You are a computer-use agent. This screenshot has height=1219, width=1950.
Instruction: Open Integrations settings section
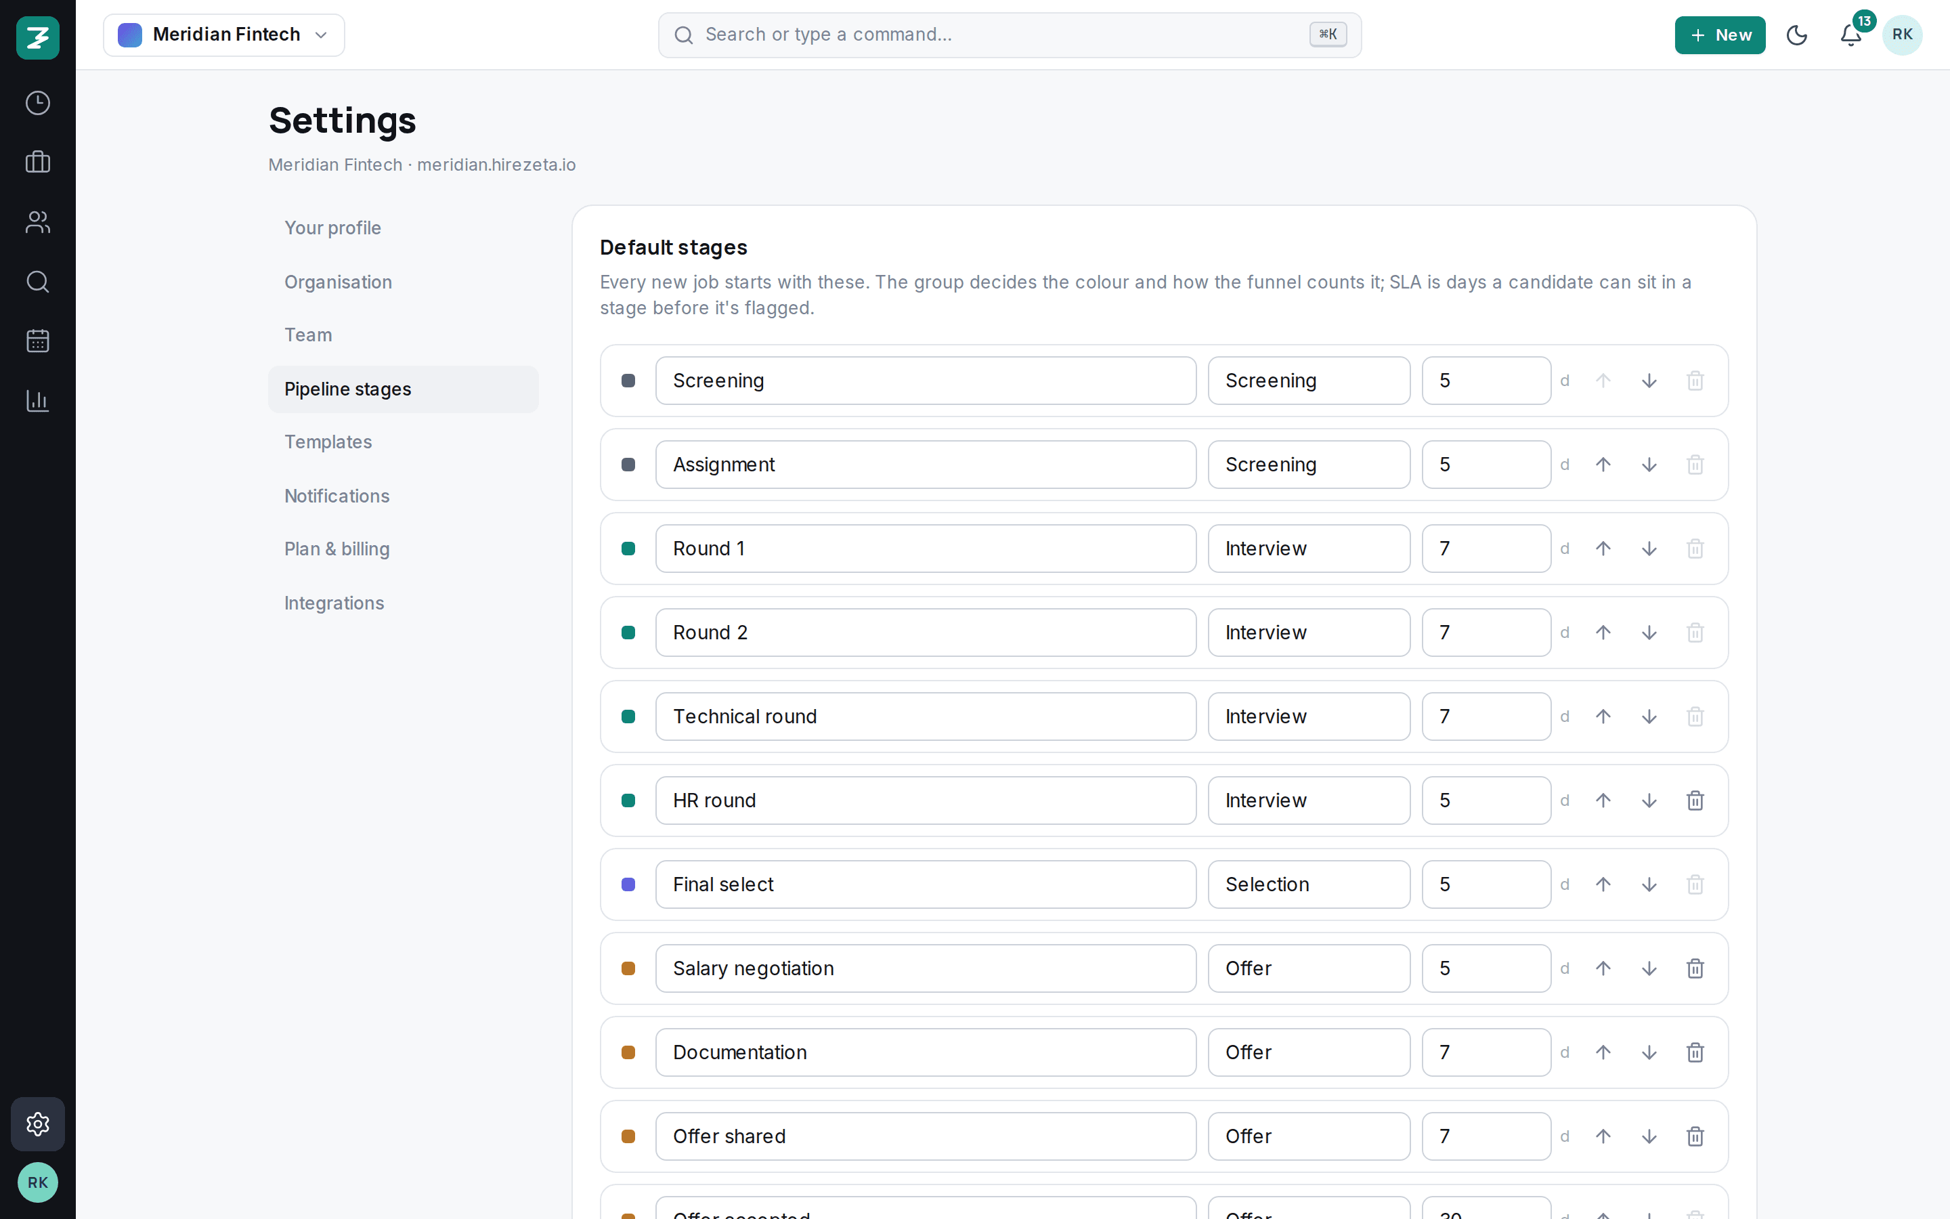(403, 603)
